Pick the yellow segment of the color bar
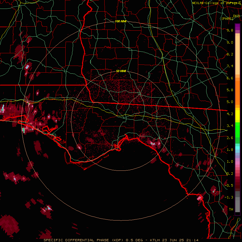Viewport: 242px width, 242px height. click(237, 115)
